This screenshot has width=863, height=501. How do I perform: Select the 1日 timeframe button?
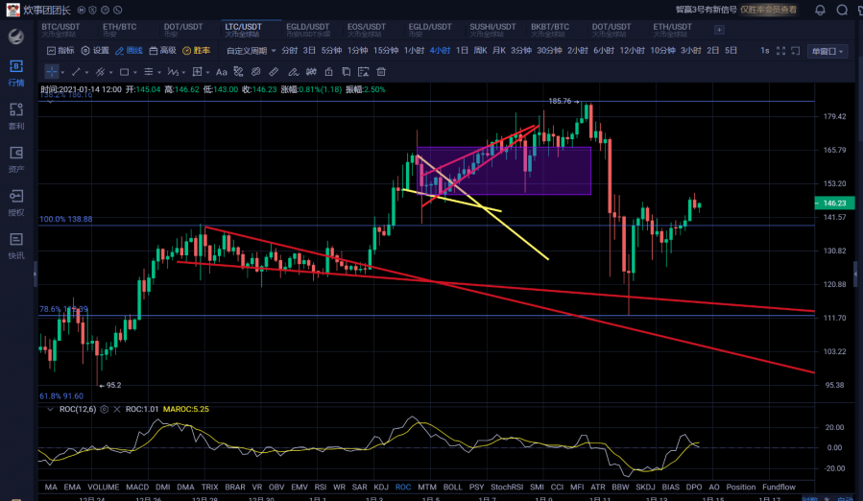(x=462, y=50)
